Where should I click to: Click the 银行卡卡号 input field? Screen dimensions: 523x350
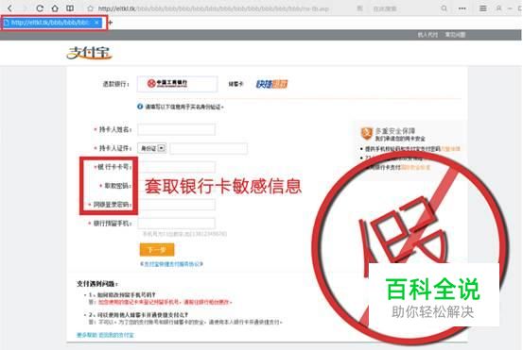pyautogui.click(x=177, y=167)
